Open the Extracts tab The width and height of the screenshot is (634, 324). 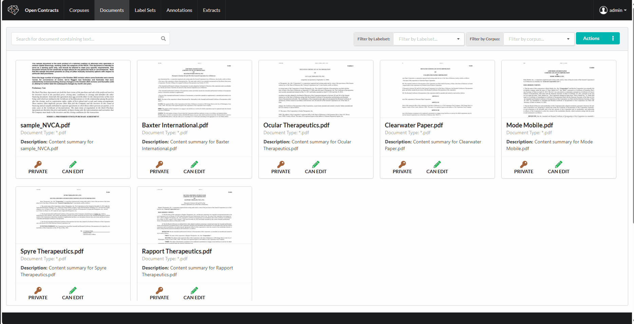(212, 10)
